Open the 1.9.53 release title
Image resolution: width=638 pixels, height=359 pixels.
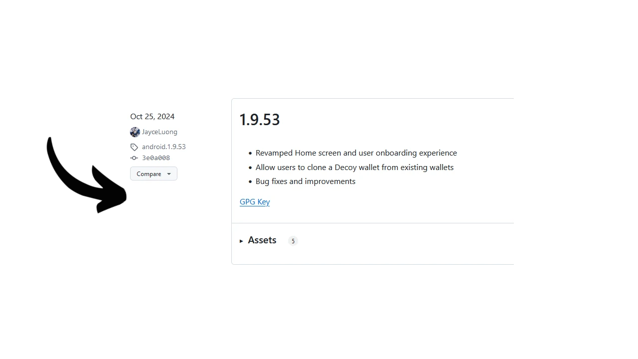[260, 120]
